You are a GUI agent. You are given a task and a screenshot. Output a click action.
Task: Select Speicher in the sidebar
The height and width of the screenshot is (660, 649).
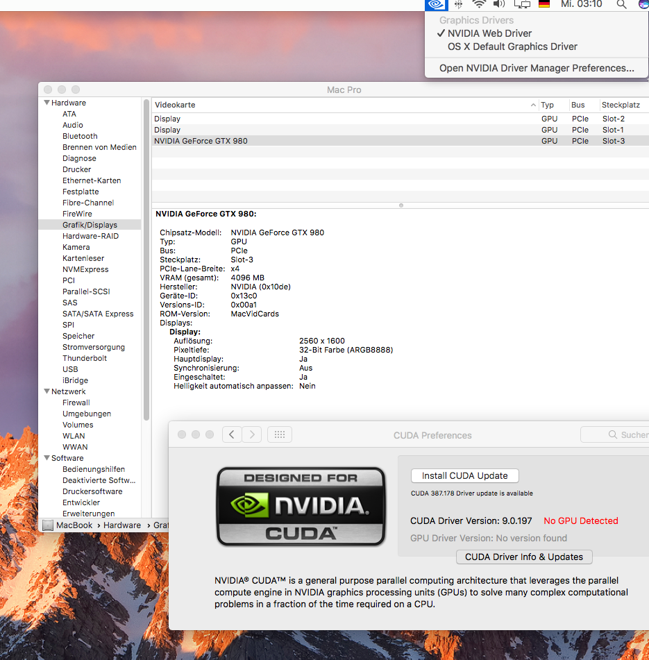coord(78,336)
